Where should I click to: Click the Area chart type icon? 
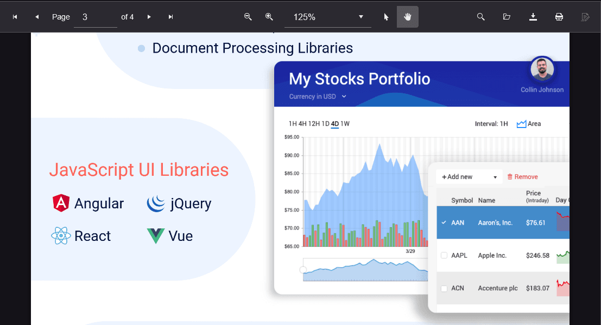(521, 124)
